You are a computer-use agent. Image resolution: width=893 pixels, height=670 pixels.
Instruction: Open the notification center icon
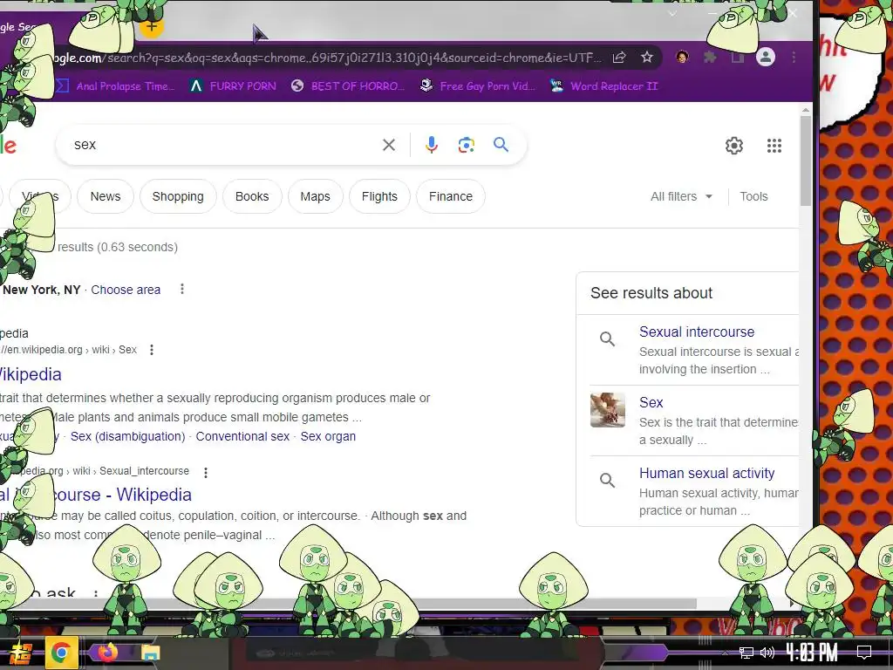[864, 653]
